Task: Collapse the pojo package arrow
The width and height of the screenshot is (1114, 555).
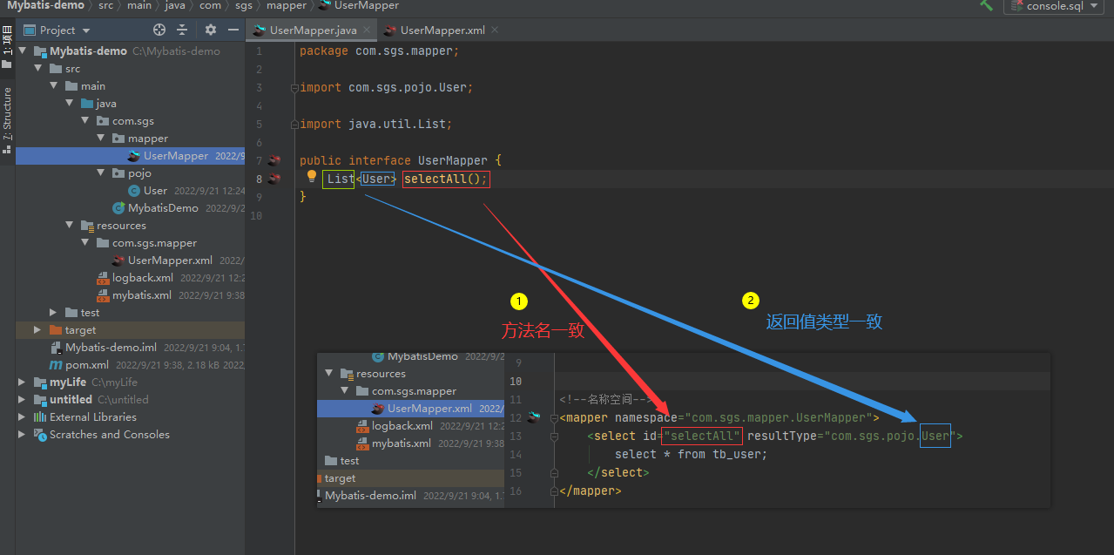Action: pyautogui.click(x=100, y=173)
